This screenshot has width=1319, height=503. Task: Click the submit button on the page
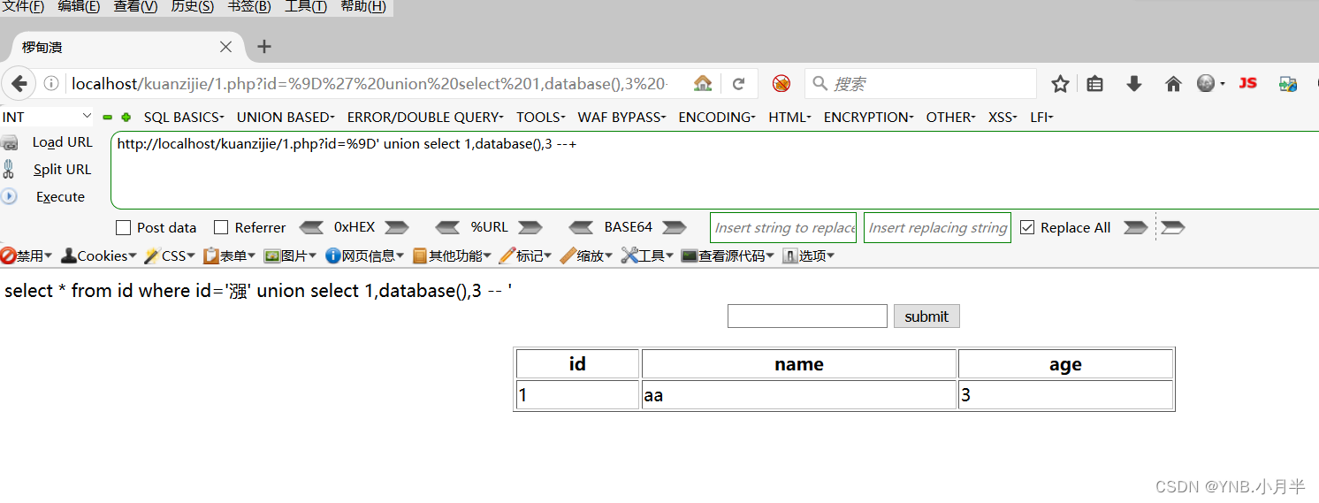click(926, 316)
